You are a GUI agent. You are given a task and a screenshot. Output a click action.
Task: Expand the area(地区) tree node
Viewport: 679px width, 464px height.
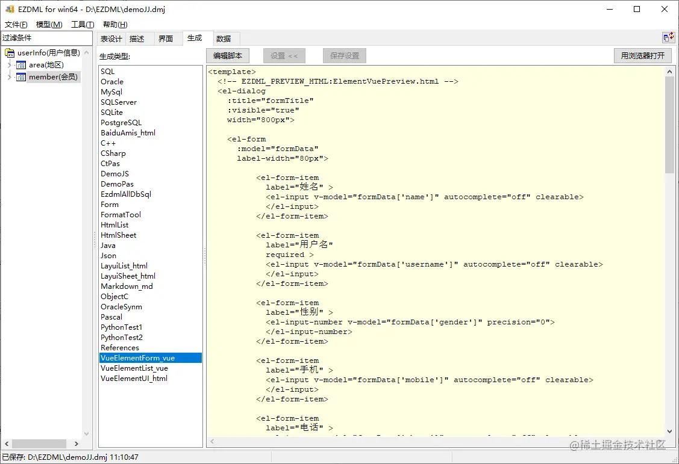click(9, 65)
